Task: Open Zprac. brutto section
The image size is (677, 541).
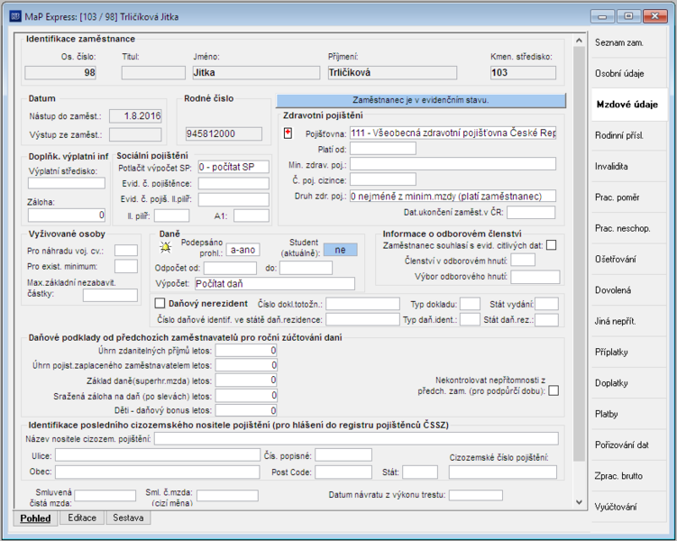Action: click(x=628, y=476)
